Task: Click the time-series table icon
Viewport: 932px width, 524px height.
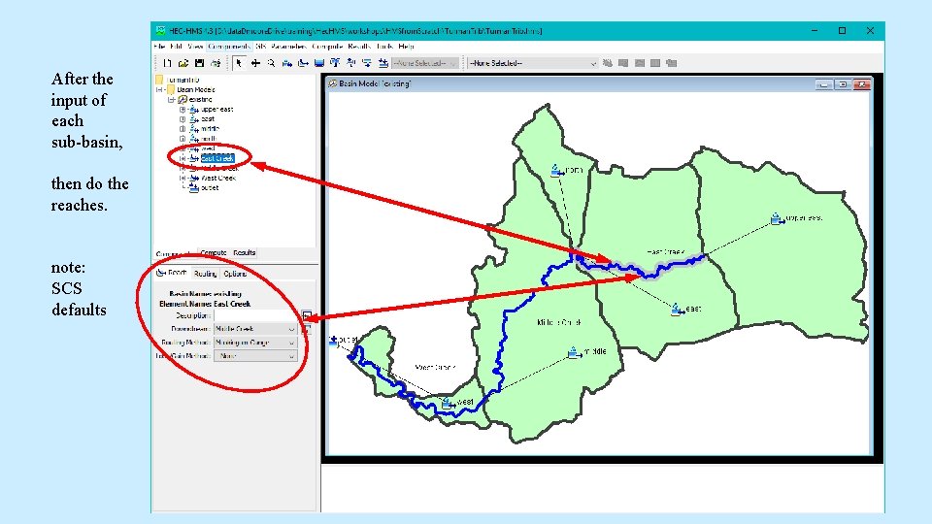Action: pos(671,63)
